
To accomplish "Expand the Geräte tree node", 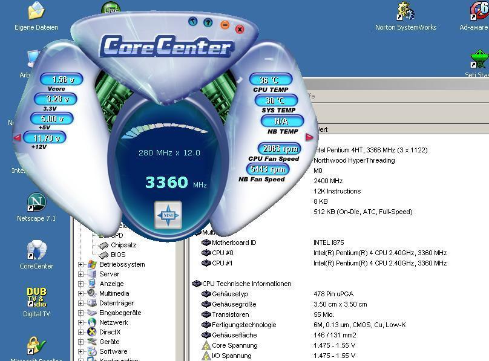I will [x=80, y=342].
